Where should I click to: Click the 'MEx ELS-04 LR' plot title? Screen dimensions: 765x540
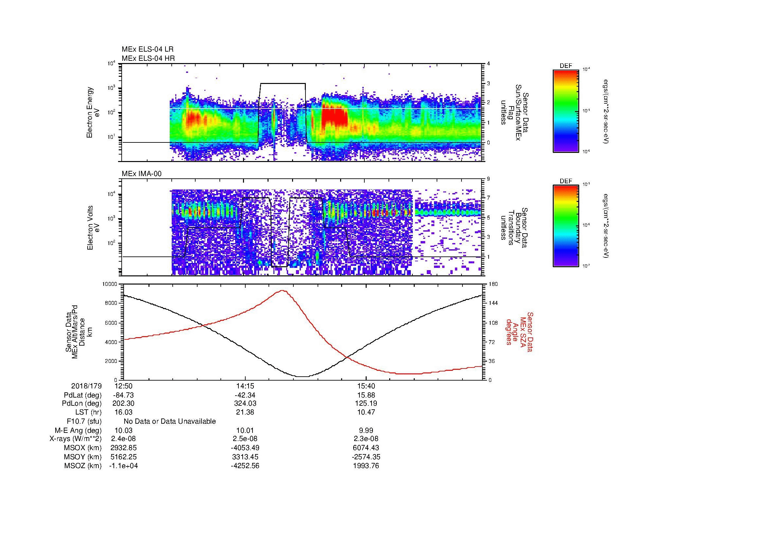(x=148, y=50)
